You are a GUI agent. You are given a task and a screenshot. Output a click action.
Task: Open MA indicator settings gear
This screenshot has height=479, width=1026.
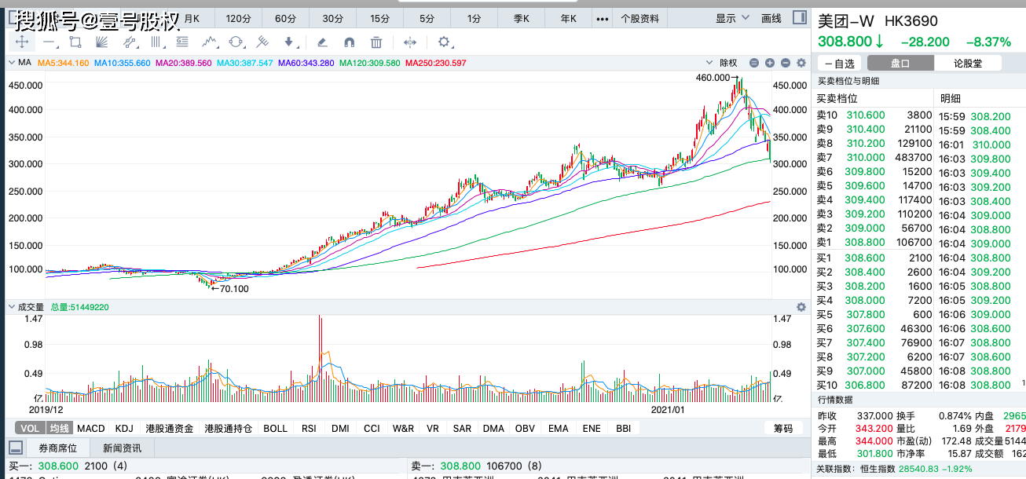pyautogui.click(x=801, y=63)
